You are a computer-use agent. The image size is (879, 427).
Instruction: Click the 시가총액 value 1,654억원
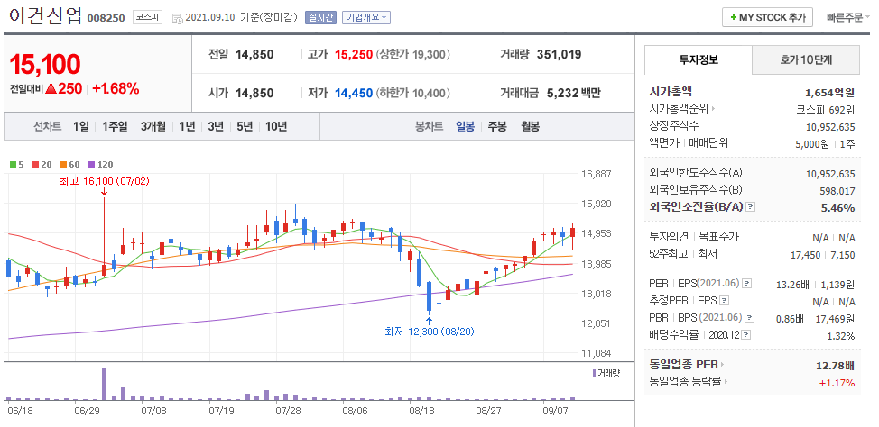(830, 93)
